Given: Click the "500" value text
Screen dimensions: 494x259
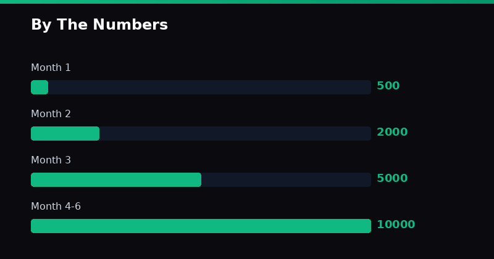Looking at the screenshot, I should click(x=388, y=86).
